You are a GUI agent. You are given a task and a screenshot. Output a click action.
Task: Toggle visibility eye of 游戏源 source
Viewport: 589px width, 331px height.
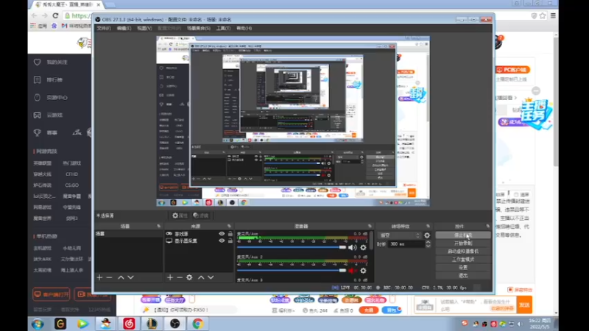[x=222, y=233]
